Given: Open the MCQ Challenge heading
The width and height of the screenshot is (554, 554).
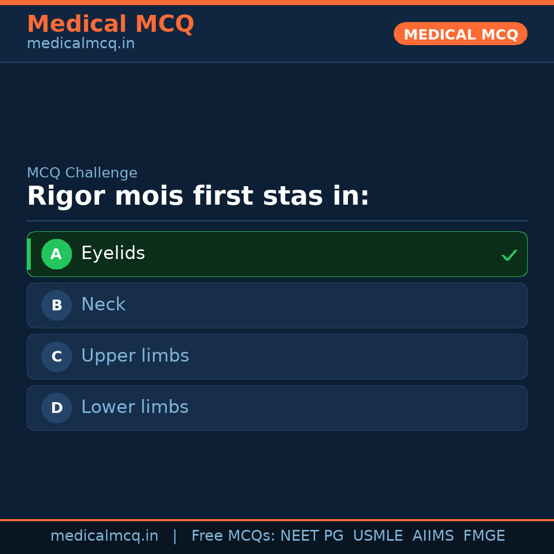Looking at the screenshot, I should point(82,172).
